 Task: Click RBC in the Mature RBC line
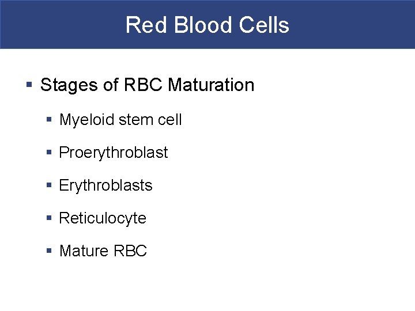[x=130, y=251]
